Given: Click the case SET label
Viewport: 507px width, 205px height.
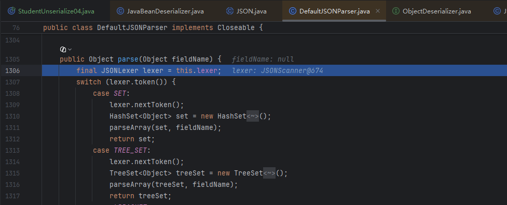Looking at the screenshot, I should point(111,94).
